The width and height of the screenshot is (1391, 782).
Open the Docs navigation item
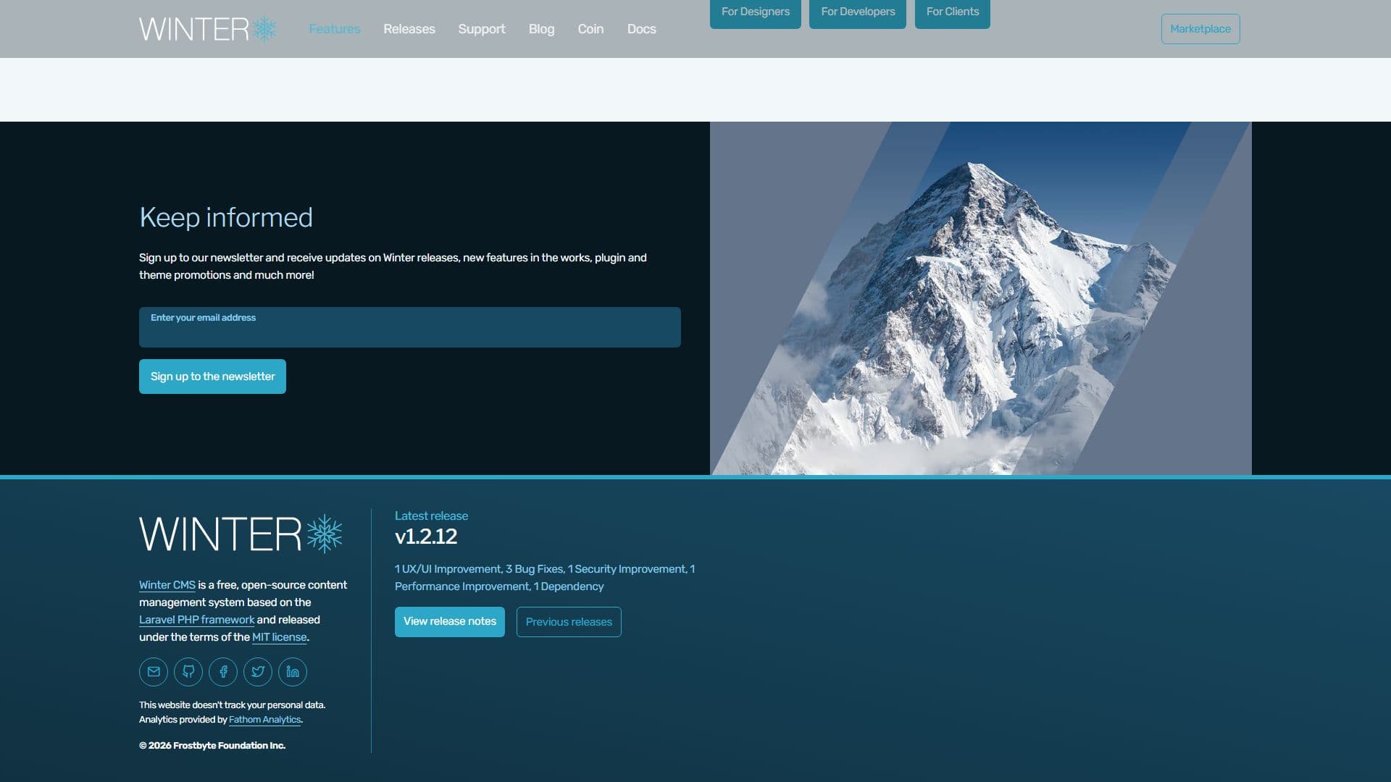coord(642,29)
